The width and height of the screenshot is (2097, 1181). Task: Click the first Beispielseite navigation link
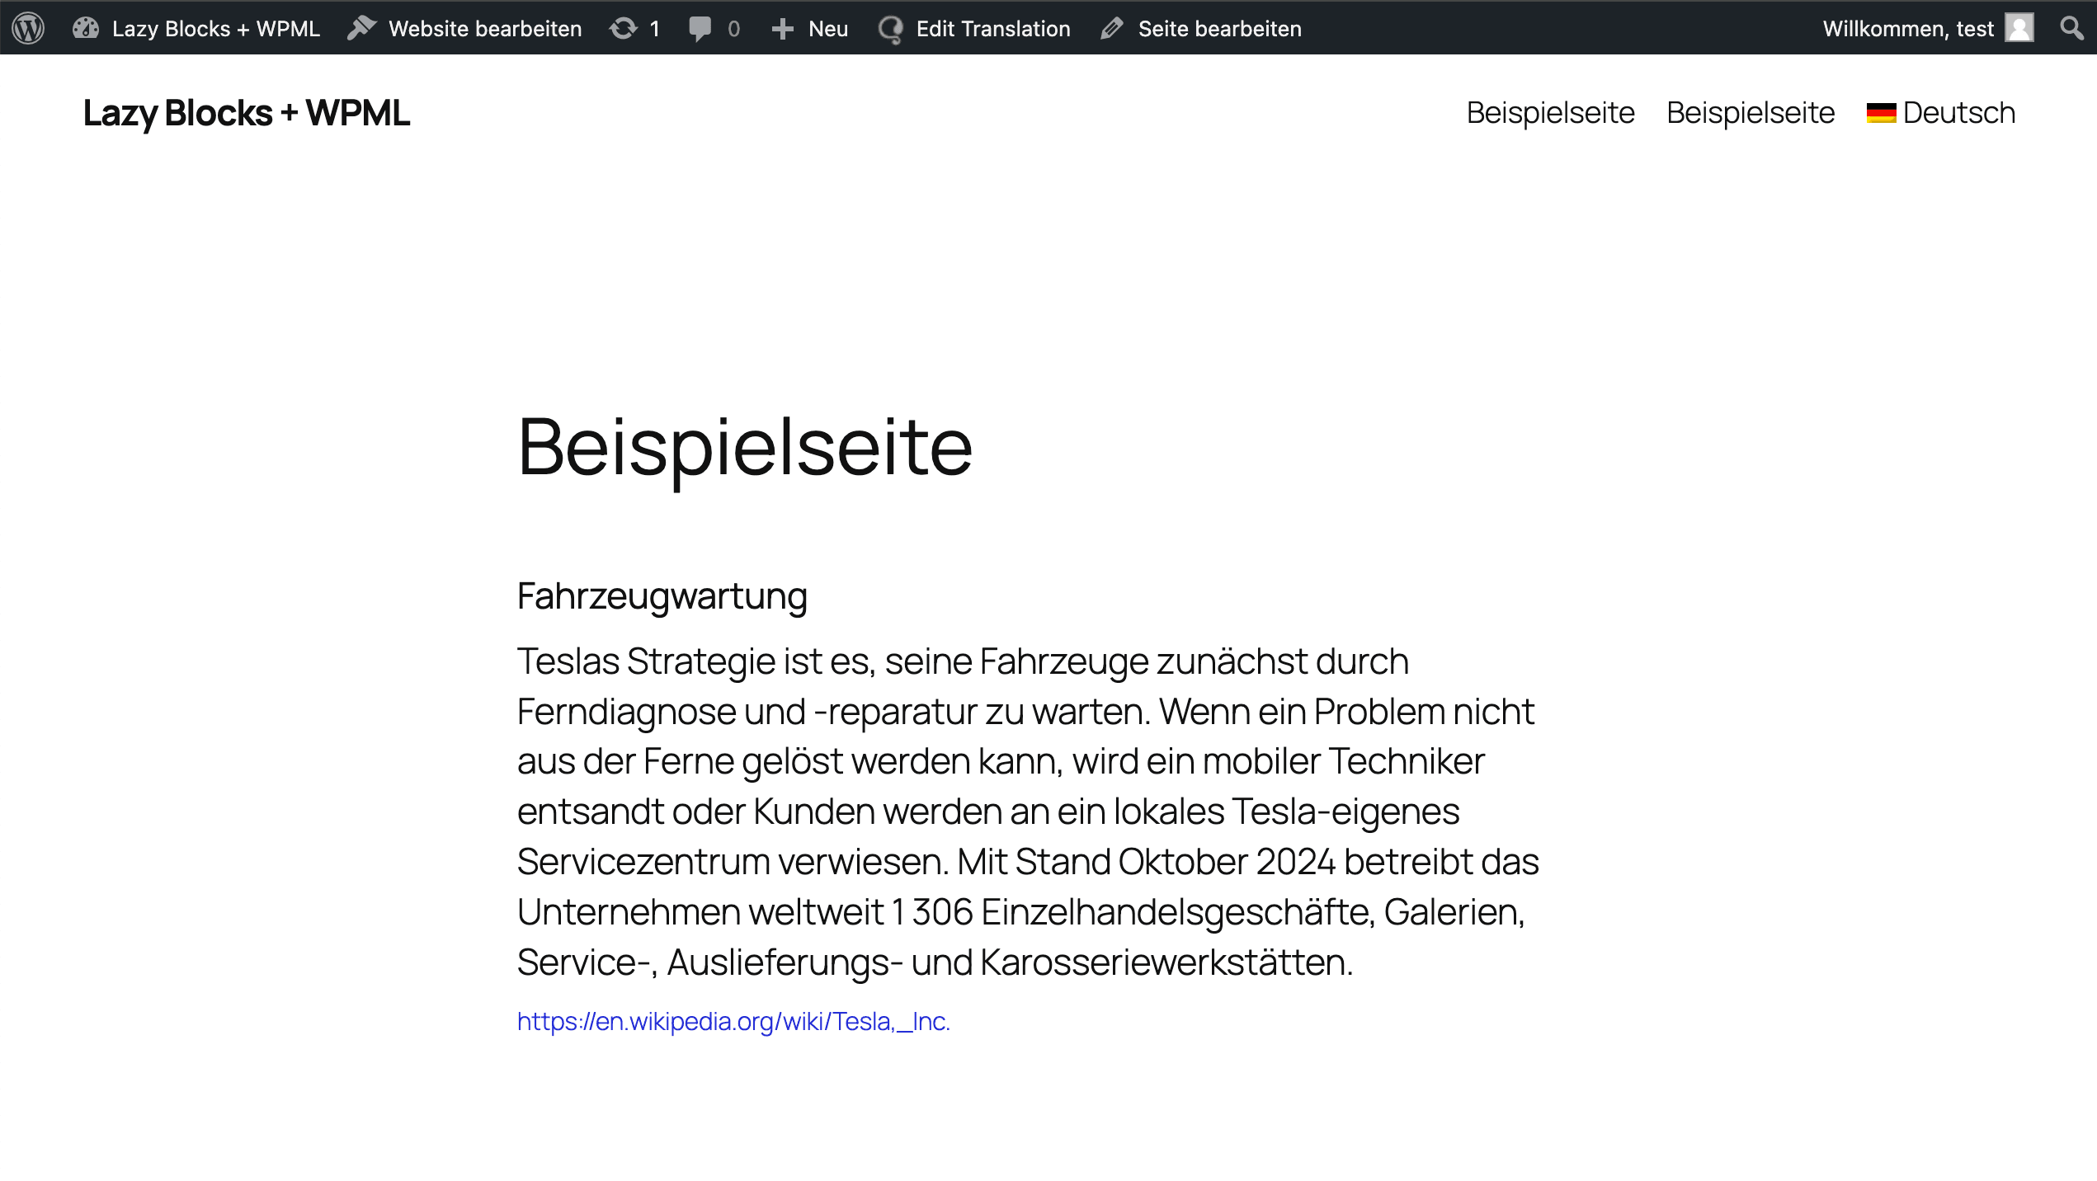pos(1550,112)
